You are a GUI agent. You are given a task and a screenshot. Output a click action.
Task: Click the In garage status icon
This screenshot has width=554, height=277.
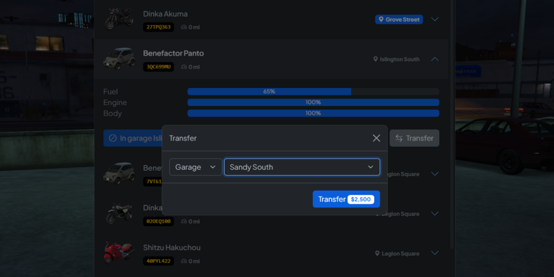tap(113, 138)
